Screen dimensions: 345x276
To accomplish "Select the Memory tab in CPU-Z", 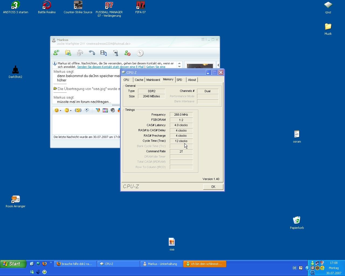I will [x=168, y=80].
